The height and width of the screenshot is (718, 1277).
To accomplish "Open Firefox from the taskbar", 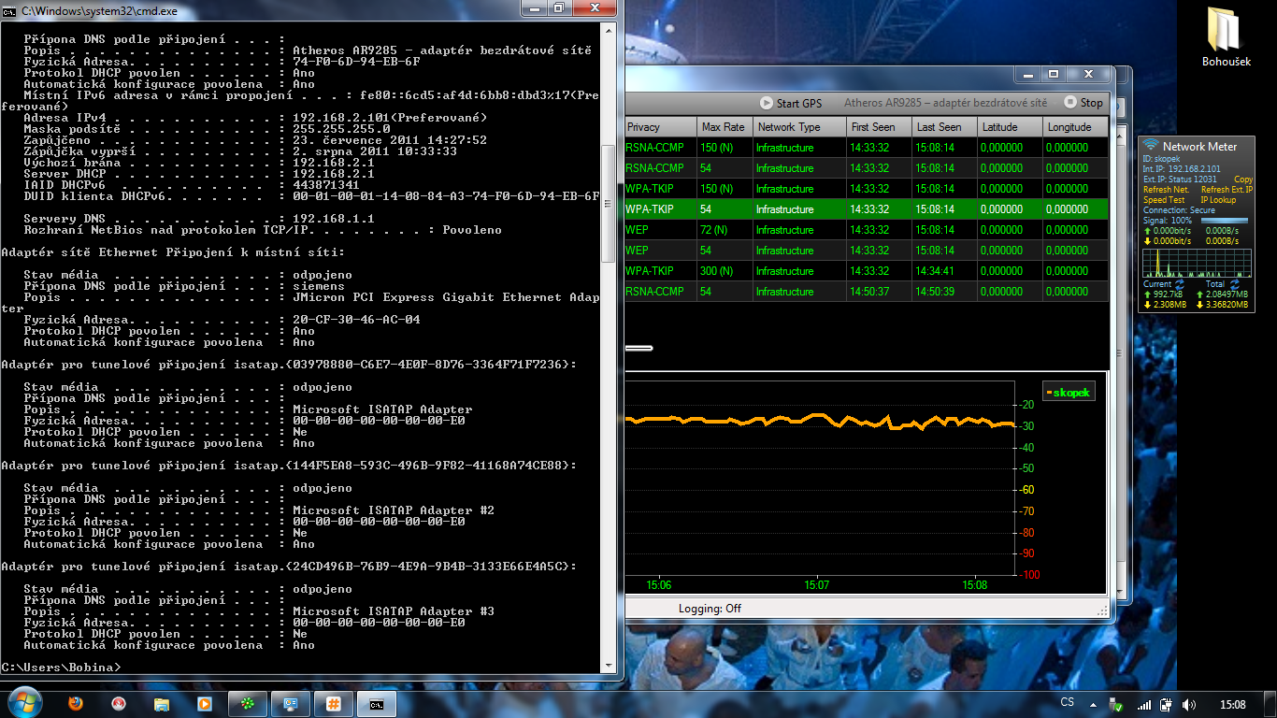I will 76,703.
